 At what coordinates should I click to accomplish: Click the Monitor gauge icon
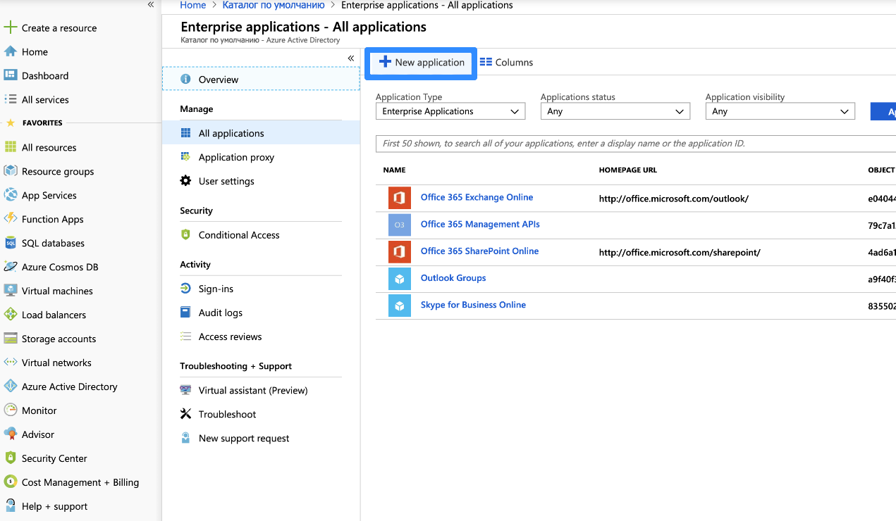tap(10, 410)
